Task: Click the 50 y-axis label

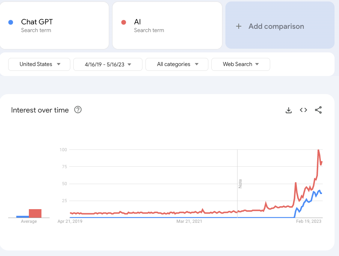Action: [64, 184]
